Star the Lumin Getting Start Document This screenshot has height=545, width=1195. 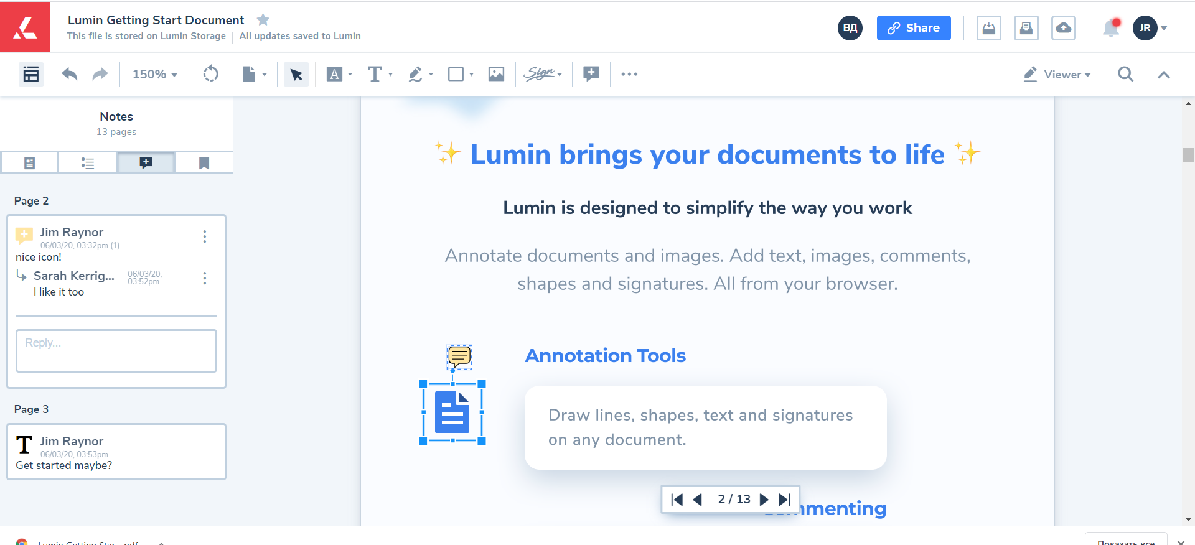tap(263, 20)
